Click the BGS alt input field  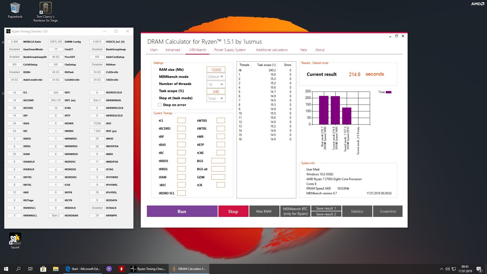[x=218, y=169]
